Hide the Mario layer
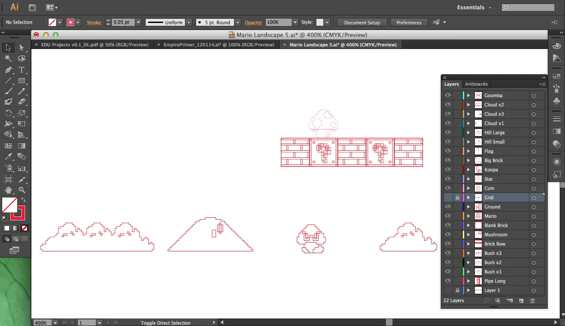565x326 pixels. 448,216
